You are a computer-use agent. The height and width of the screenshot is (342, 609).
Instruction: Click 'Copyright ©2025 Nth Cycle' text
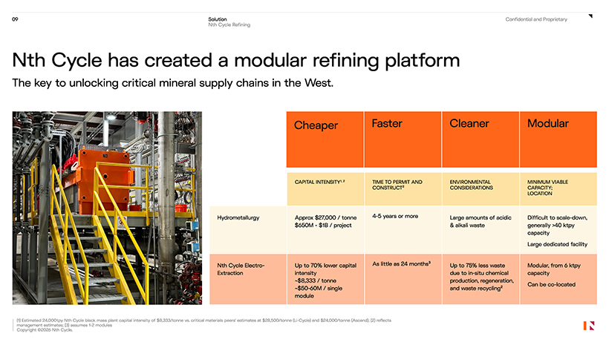click(45, 330)
